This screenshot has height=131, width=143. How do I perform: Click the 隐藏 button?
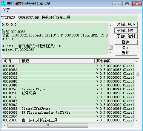[126, 42]
